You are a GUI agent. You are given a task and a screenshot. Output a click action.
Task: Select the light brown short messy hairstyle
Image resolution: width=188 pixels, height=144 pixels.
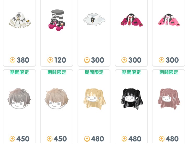(57, 98)
